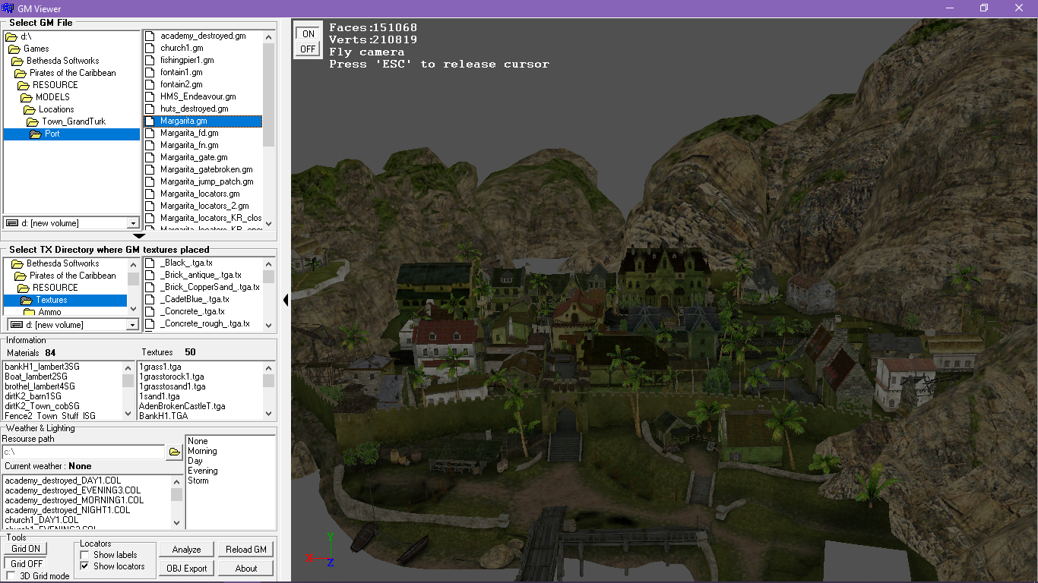The width and height of the screenshot is (1038, 583).
Task: Click the MODELS folder icon
Action: [28, 97]
